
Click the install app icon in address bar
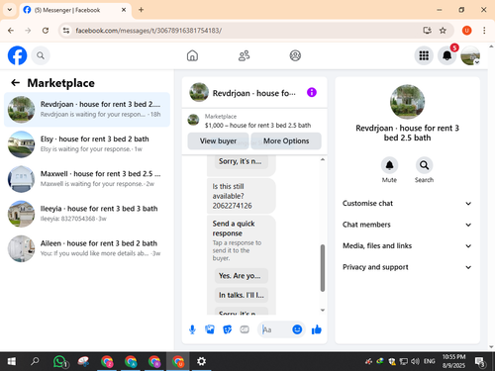427,31
